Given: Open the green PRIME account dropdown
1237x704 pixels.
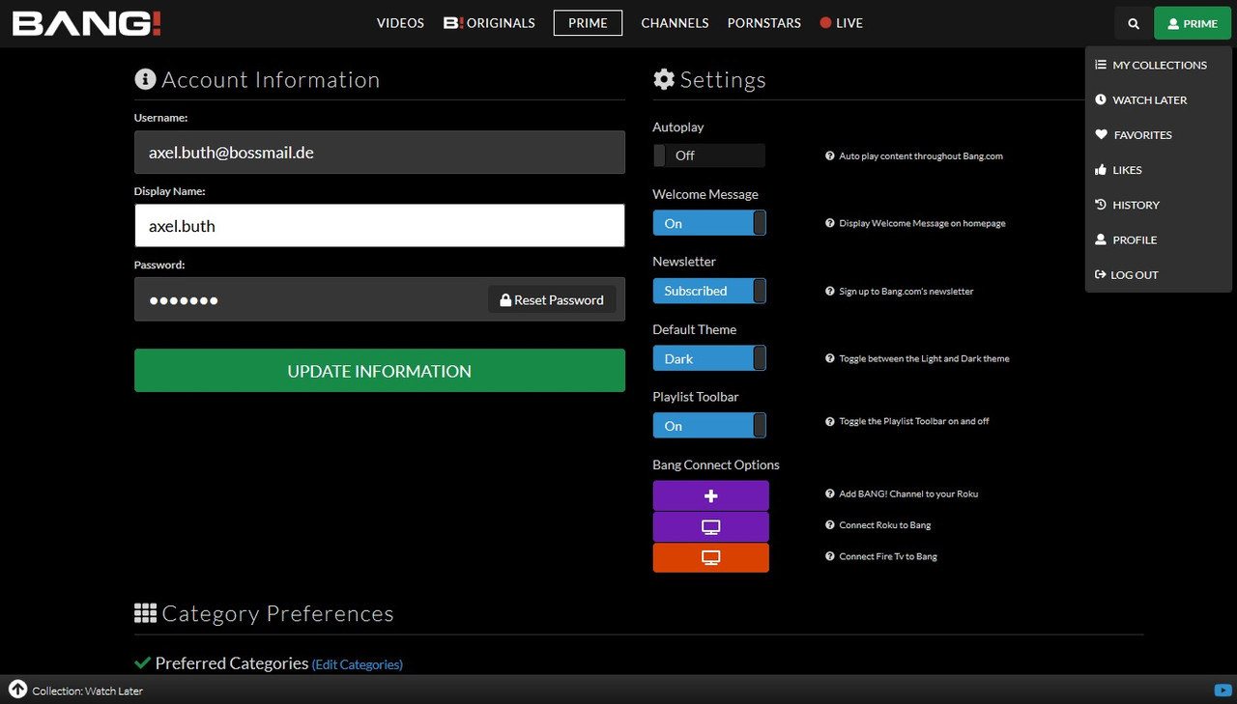Looking at the screenshot, I should click(1193, 24).
